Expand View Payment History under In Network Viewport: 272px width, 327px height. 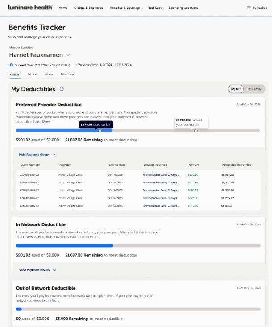[x=37, y=270]
